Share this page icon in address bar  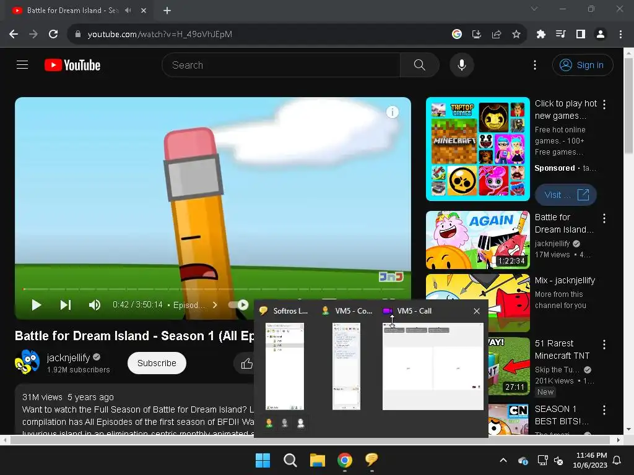pos(497,35)
